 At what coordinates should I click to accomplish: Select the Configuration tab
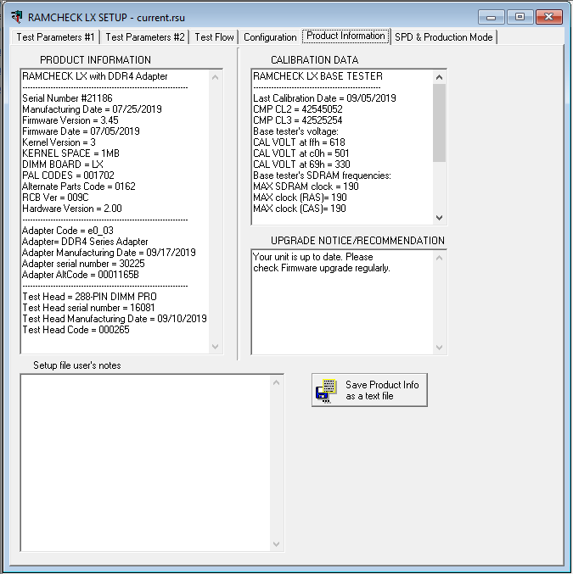270,37
